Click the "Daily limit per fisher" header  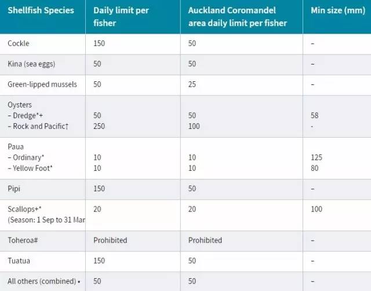(119, 17)
